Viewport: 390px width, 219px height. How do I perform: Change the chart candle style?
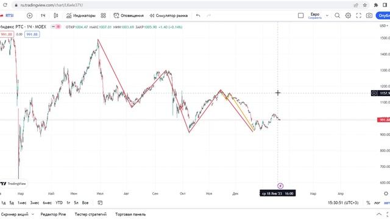pyautogui.click(x=56, y=16)
